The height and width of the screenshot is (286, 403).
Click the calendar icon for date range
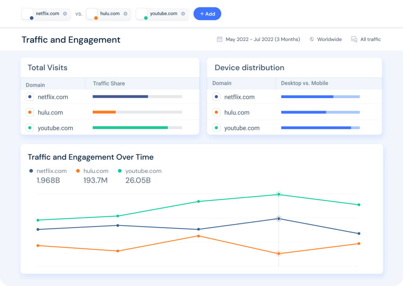220,39
